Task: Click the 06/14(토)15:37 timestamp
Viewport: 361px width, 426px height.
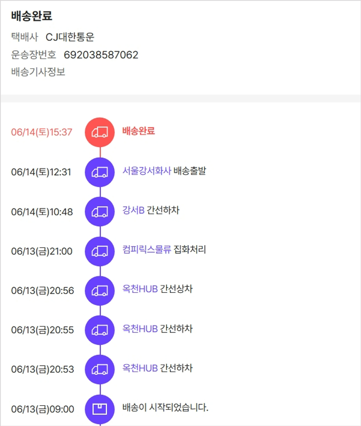Action: (x=41, y=132)
